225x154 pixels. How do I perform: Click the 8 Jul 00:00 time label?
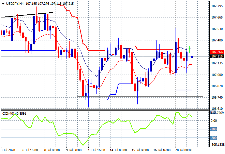(x=52, y=150)
